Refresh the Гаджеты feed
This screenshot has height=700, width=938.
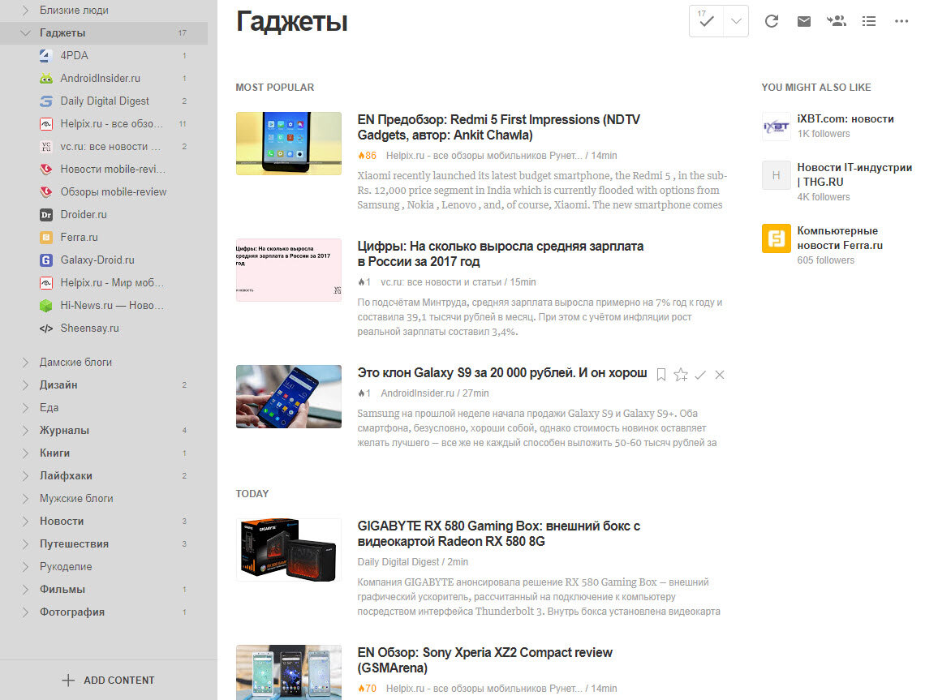coord(772,21)
